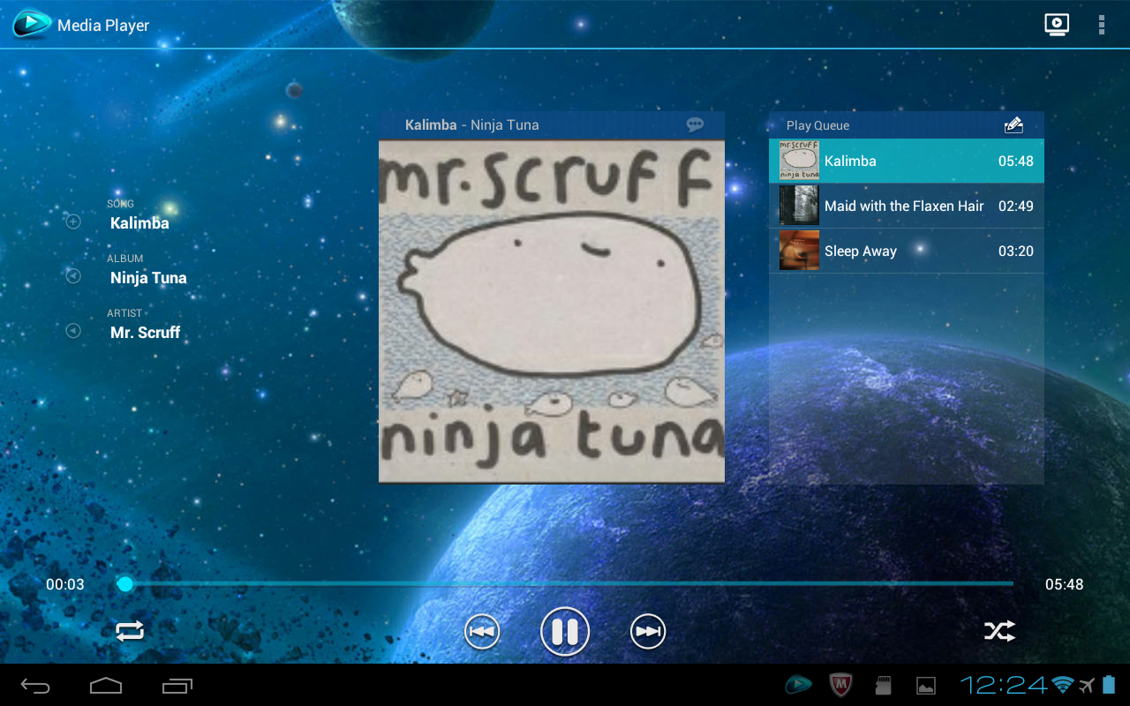Open the SD card notification icon
The image size is (1130, 706).
tap(883, 685)
